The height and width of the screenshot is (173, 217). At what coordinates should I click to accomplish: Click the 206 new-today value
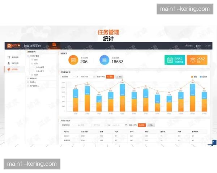click(84, 62)
